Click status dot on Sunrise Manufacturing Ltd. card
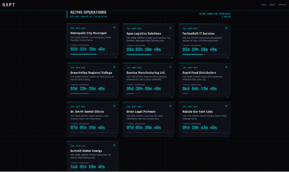Image resolution: width=289 pixels, height=172 pixels. [x=170, y=67]
